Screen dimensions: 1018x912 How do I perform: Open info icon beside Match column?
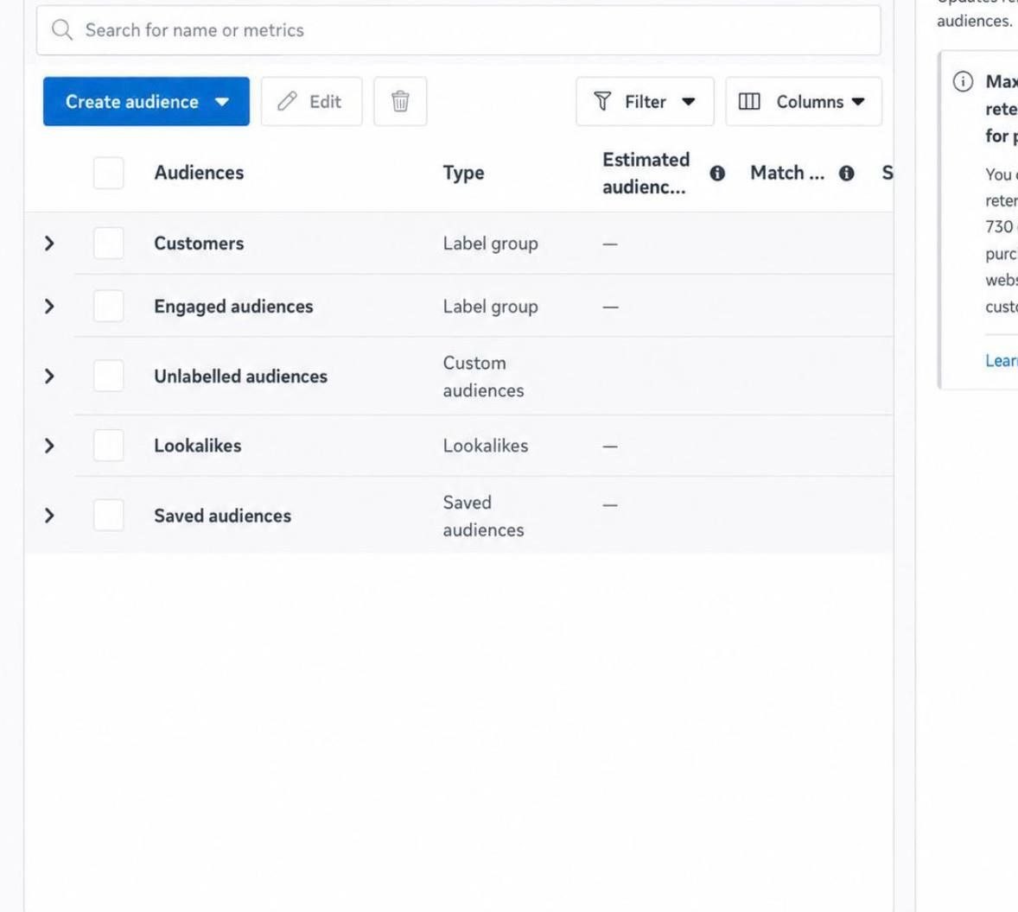(x=846, y=174)
